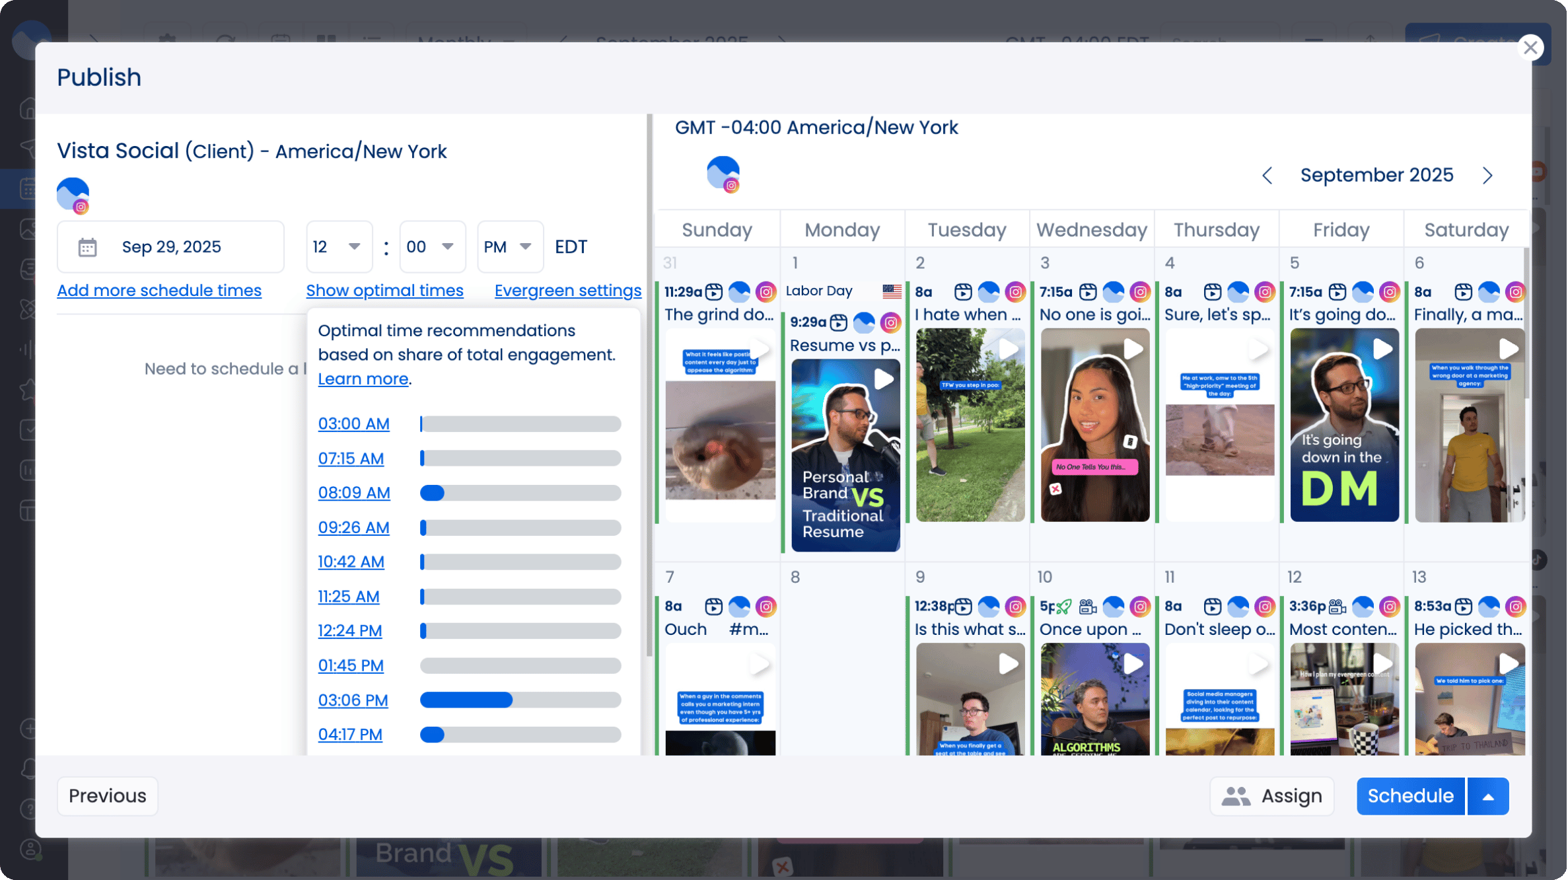1568x880 pixels.
Task: Open Evergreen settings
Action: 567,290
